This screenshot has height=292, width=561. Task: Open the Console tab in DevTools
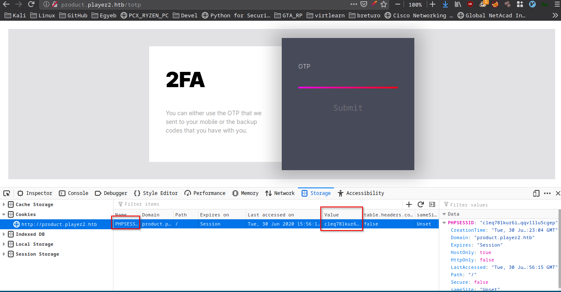pos(74,193)
